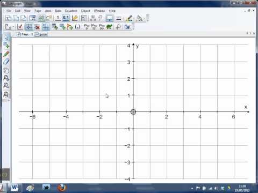
Task: Click the red checkmark graph icon
Action: [20, 27]
